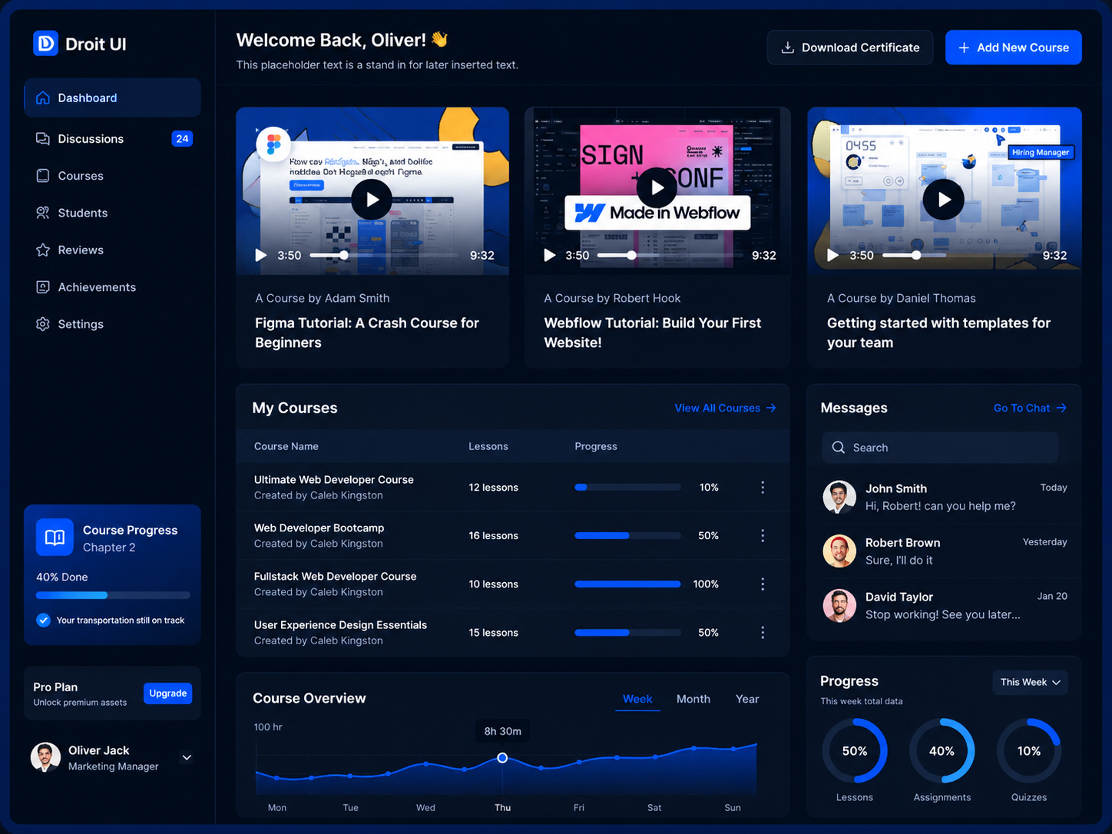Image resolution: width=1112 pixels, height=834 pixels.
Task: Open the This Week dropdown in Progress
Action: point(1030,683)
